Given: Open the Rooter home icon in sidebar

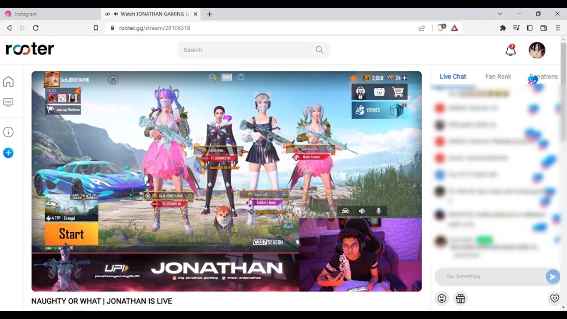Looking at the screenshot, I should point(8,82).
